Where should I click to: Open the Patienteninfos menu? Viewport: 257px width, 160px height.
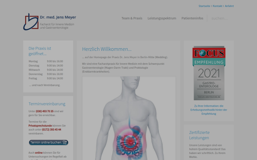click(192, 18)
